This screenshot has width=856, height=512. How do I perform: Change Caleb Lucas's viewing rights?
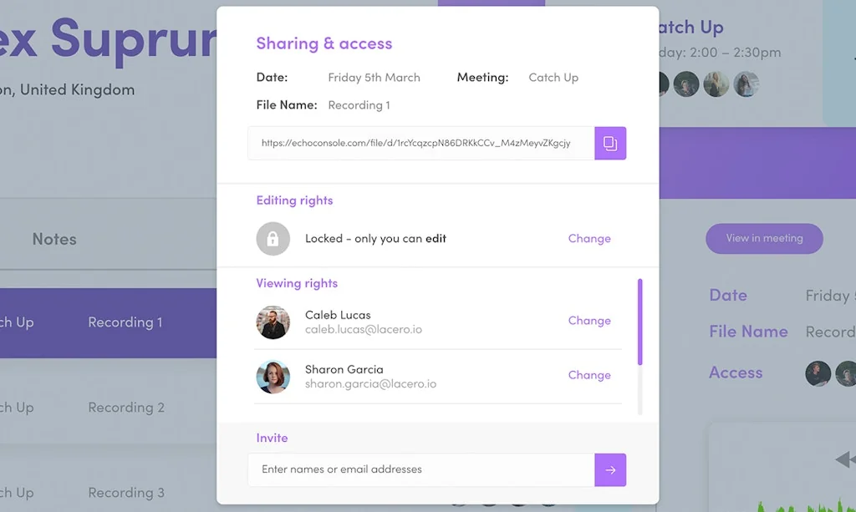588,320
